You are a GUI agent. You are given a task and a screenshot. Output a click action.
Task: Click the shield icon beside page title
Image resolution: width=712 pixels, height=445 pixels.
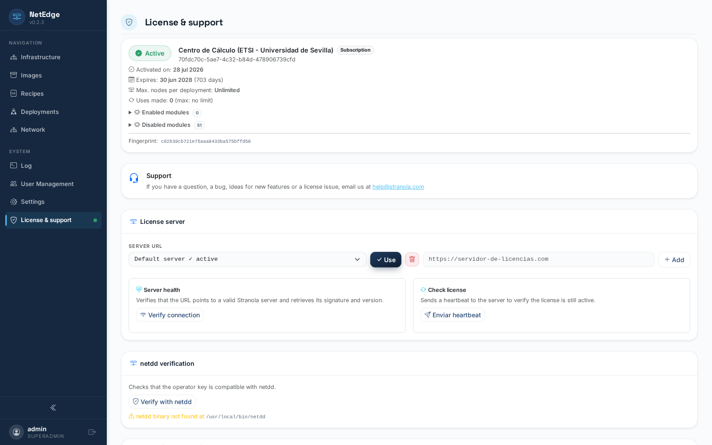pyautogui.click(x=129, y=22)
